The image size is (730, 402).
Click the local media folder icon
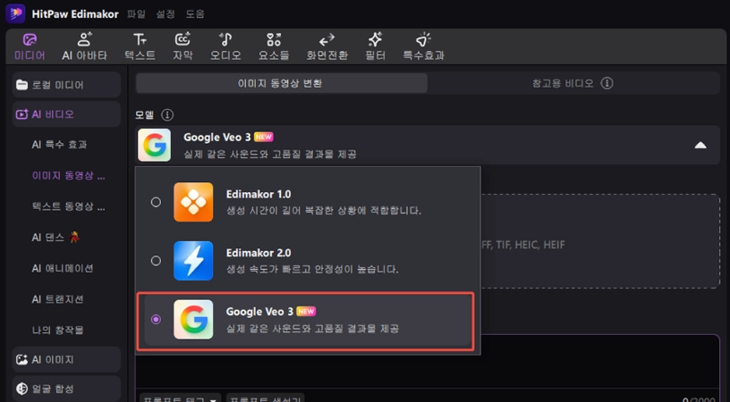tap(21, 85)
